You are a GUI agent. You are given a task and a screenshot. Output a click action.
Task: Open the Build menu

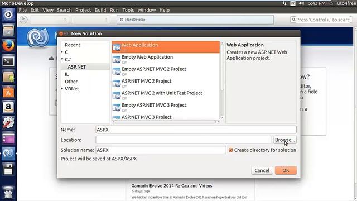[x=100, y=10]
